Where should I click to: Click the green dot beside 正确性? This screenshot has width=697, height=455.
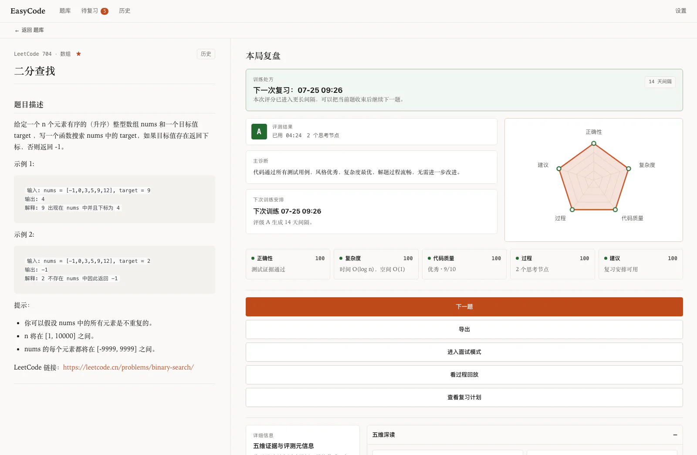point(253,258)
